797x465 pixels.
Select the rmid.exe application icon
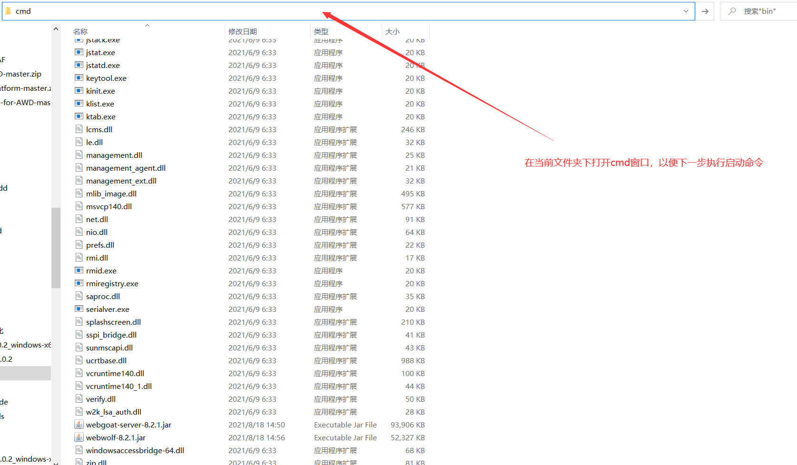tap(79, 271)
